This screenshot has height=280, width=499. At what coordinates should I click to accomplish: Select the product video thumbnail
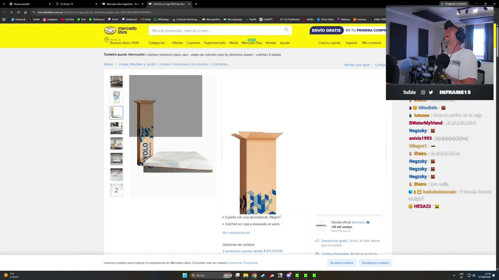click(117, 97)
